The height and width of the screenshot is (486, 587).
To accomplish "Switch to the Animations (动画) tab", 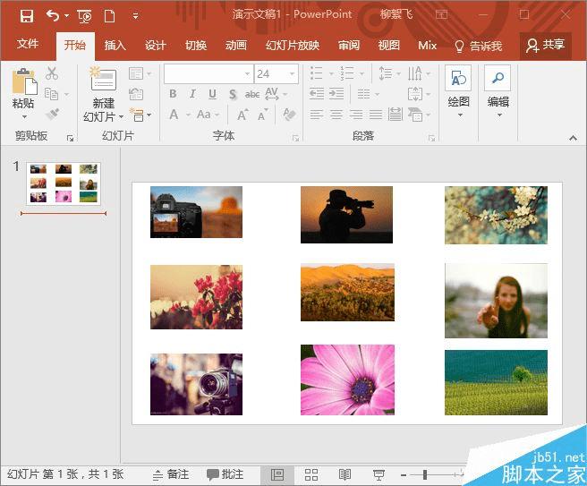I will 235,46.
